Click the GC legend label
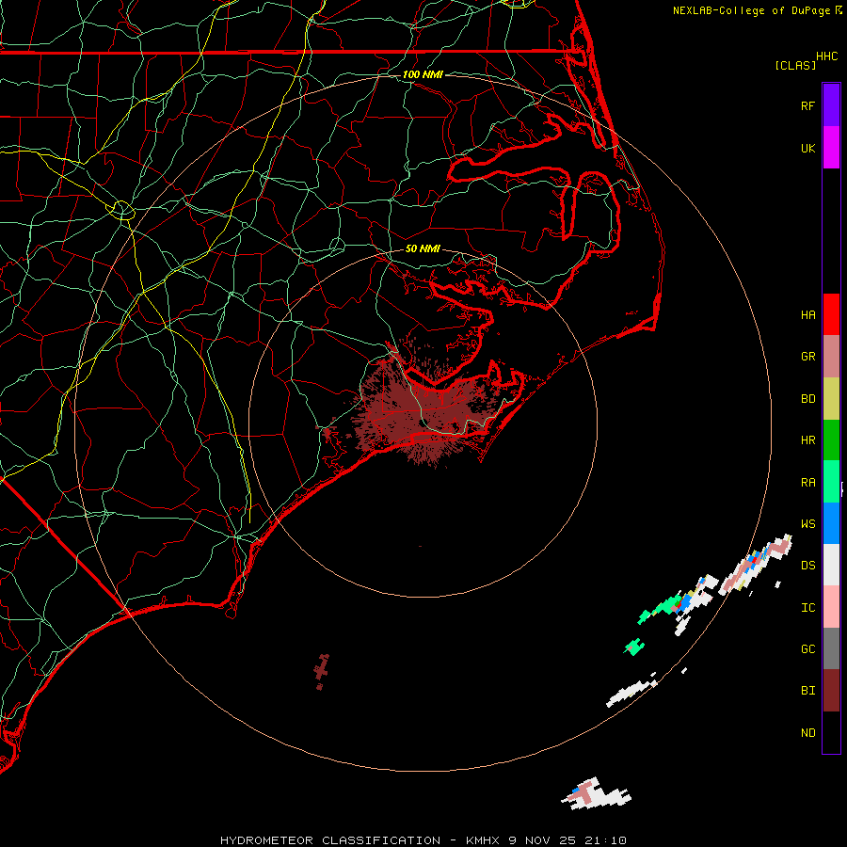The height and width of the screenshot is (847, 847). pos(807,649)
